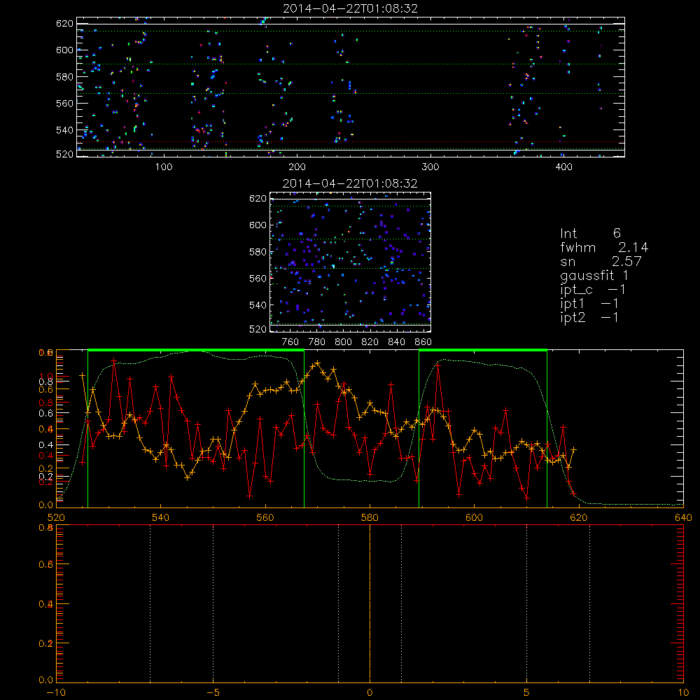Click the 'gaussfit 1' readout

(594, 275)
